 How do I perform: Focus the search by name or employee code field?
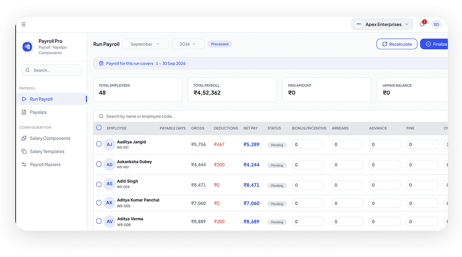271,116
